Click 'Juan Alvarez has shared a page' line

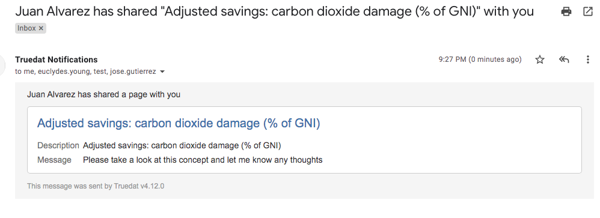pos(103,94)
